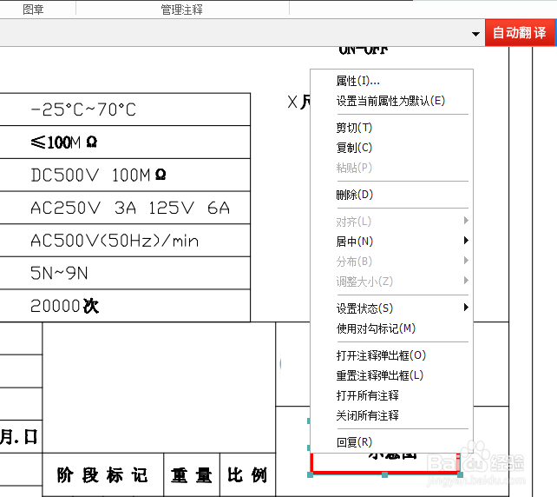Screen dimensions: 557x497
Task: Select 打开注释弹出框(O) entry
Action: pos(391,355)
